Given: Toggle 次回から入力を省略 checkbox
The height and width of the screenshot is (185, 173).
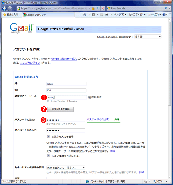Looking at the screenshot, I should 48,136.
